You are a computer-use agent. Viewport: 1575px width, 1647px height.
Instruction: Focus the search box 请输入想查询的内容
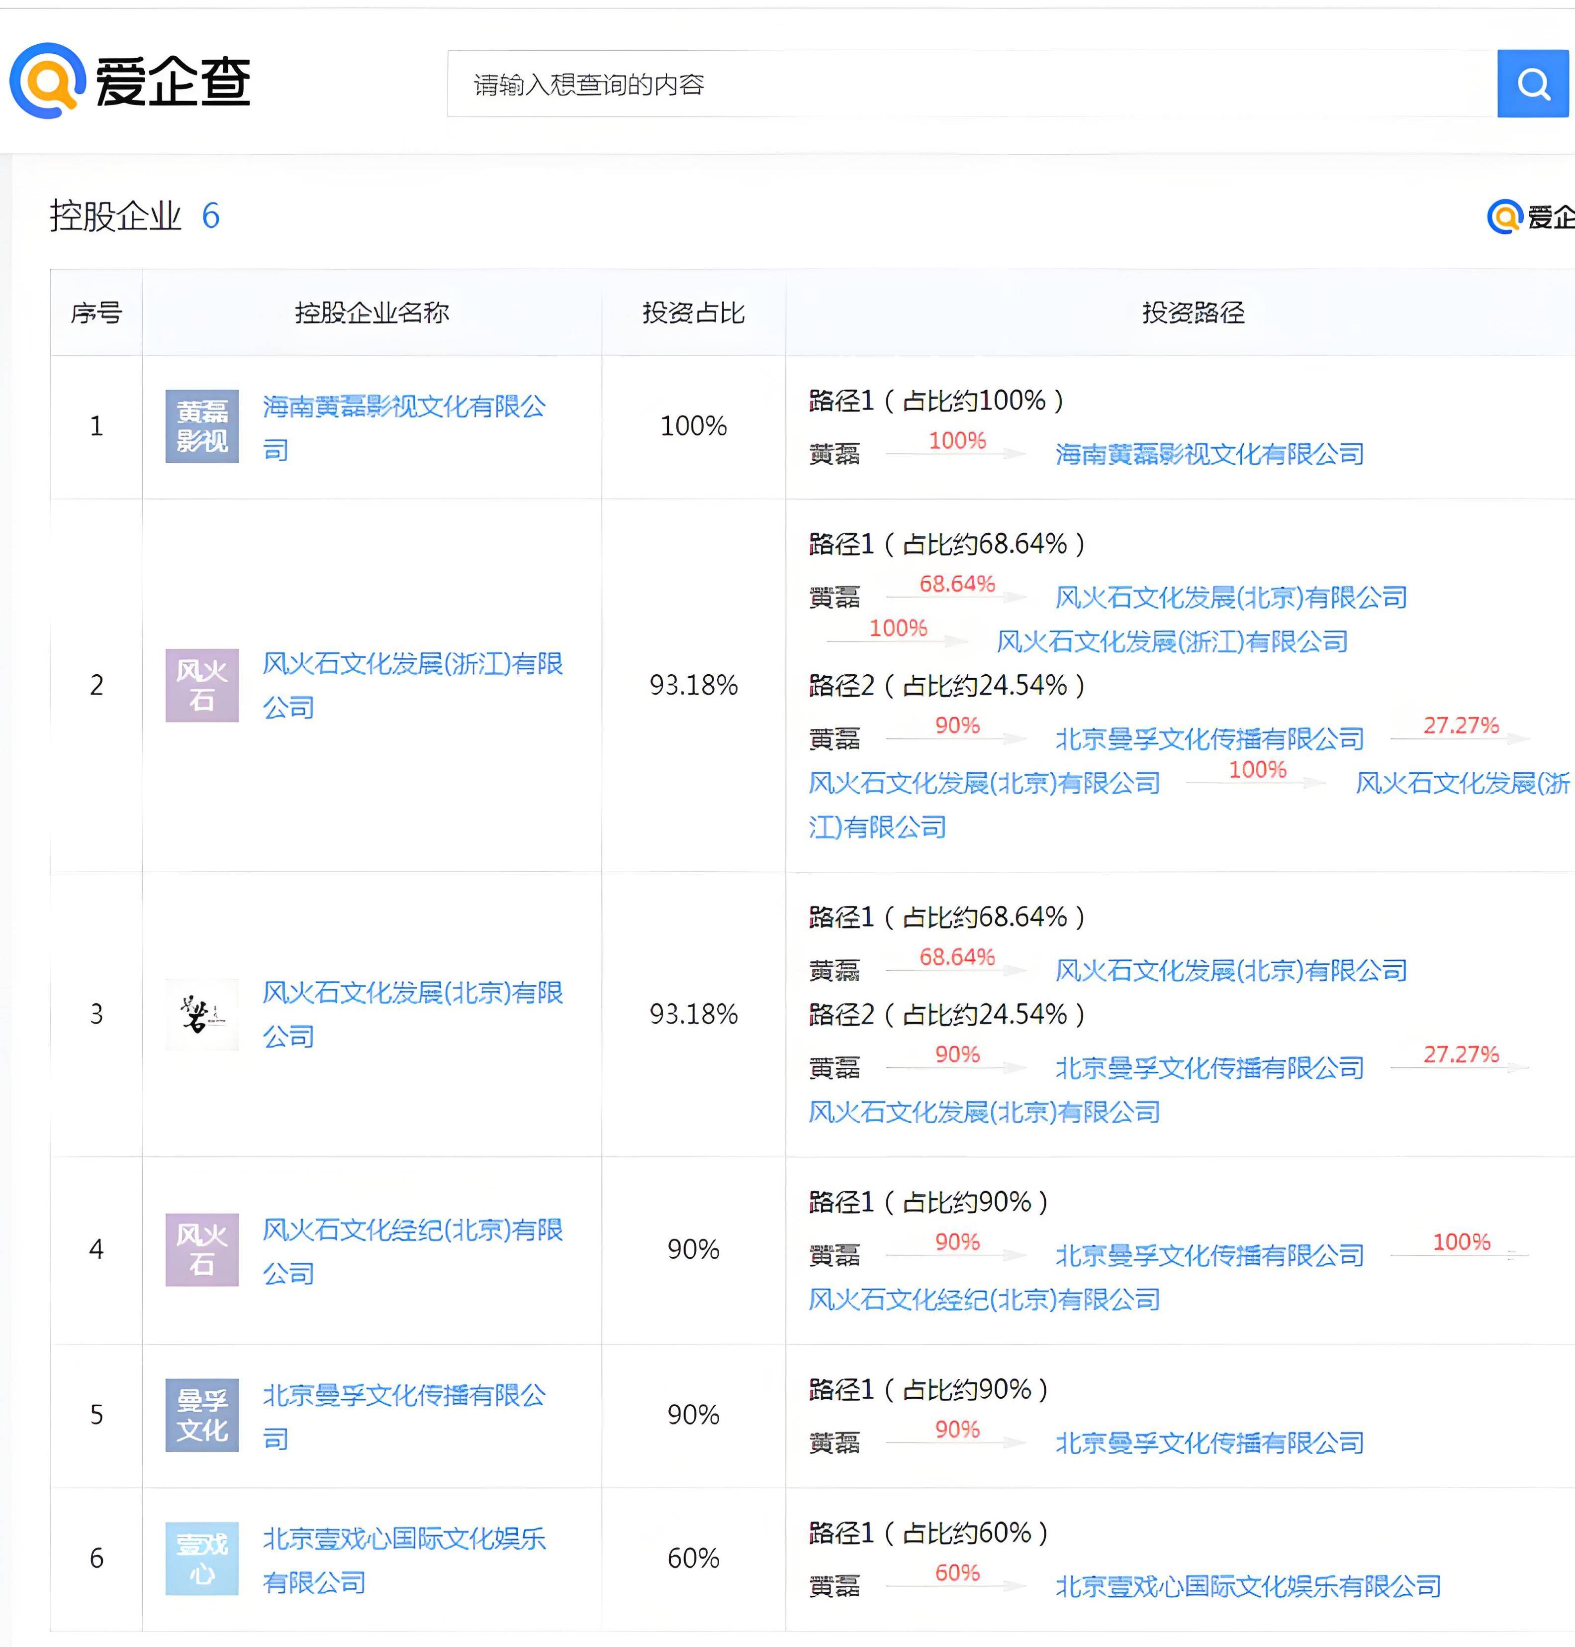point(972,83)
